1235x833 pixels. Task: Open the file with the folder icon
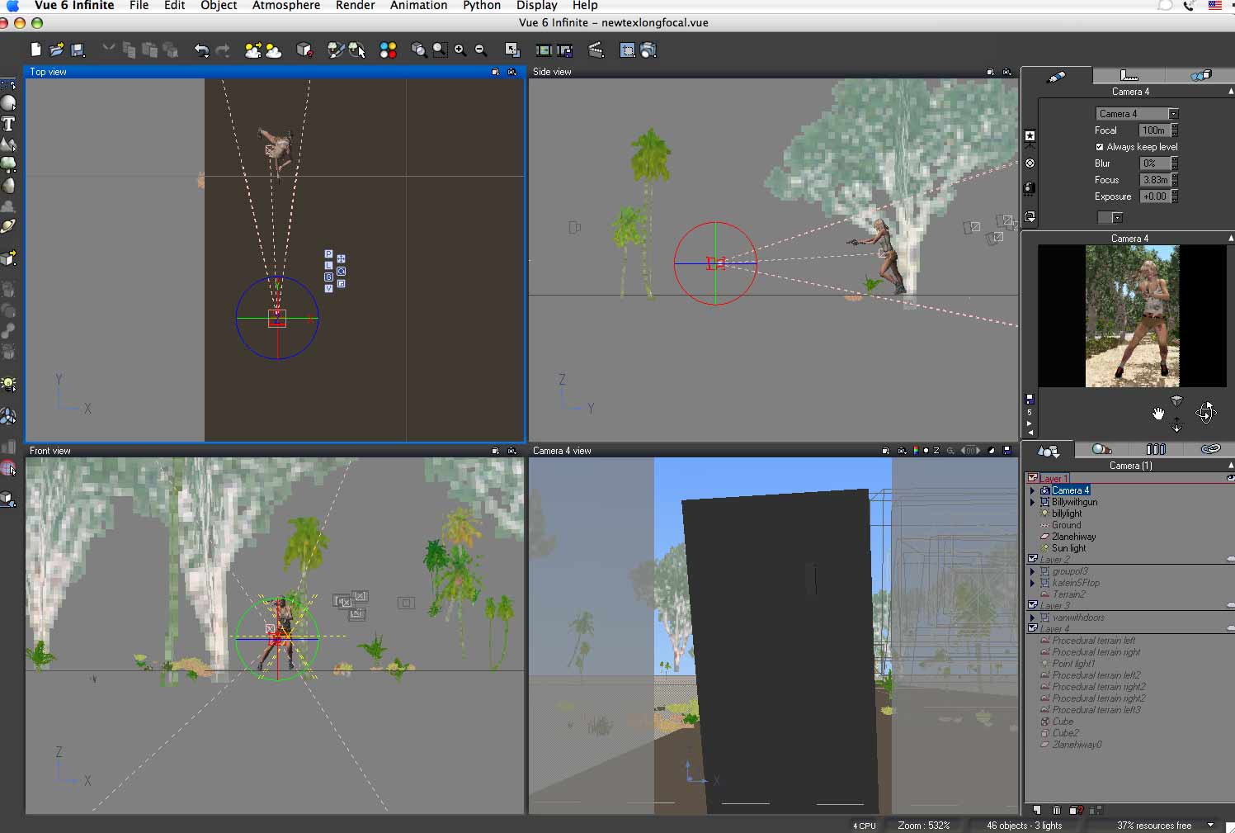pos(56,50)
